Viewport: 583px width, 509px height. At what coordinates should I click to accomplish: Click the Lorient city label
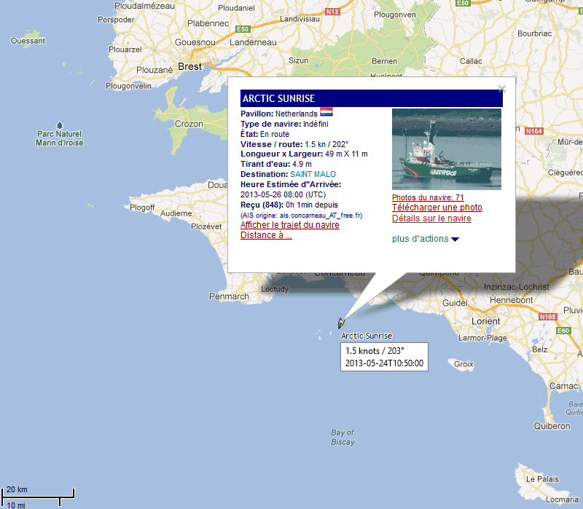pos(486,321)
